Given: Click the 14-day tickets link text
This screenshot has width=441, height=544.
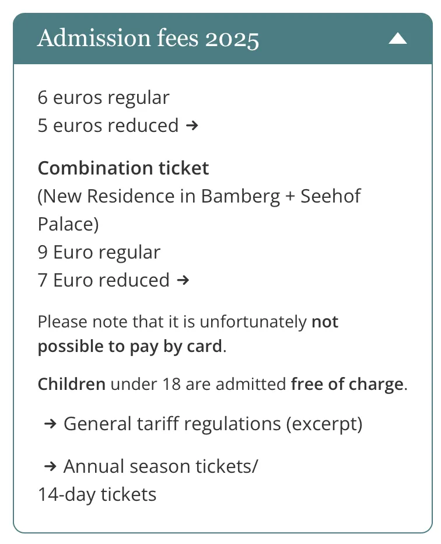Looking at the screenshot, I should click(97, 495).
